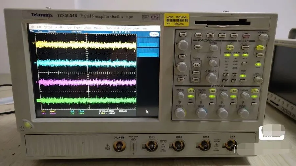Click the CH 3 vertical POSITION knob
The image size is (296, 166).
pyautogui.click(x=224, y=95)
